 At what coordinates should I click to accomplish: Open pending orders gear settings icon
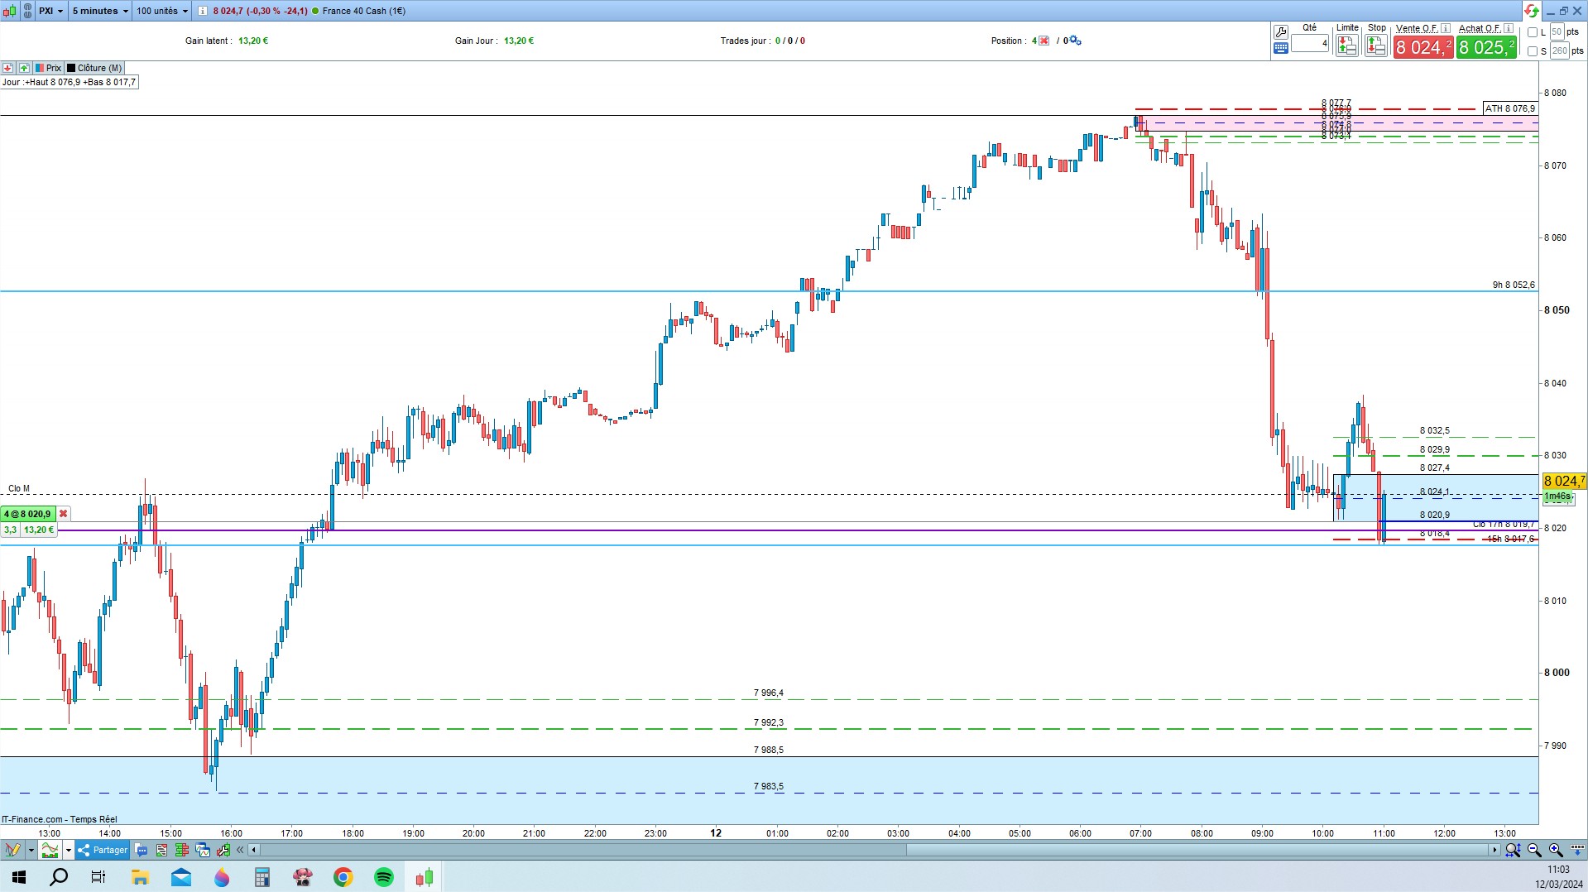point(1076,41)
